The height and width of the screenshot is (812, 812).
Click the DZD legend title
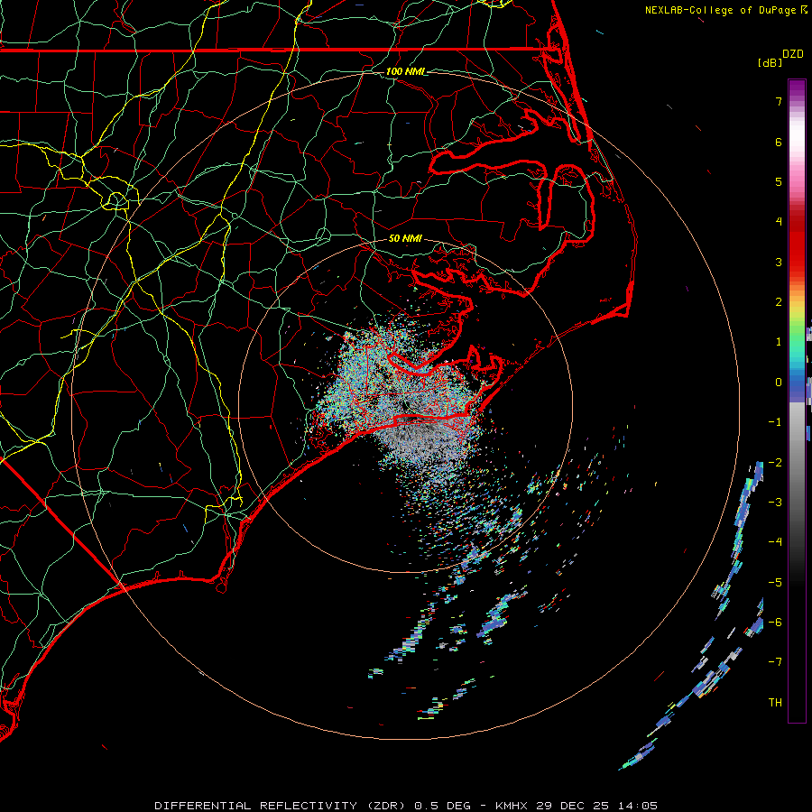point(793,54)
